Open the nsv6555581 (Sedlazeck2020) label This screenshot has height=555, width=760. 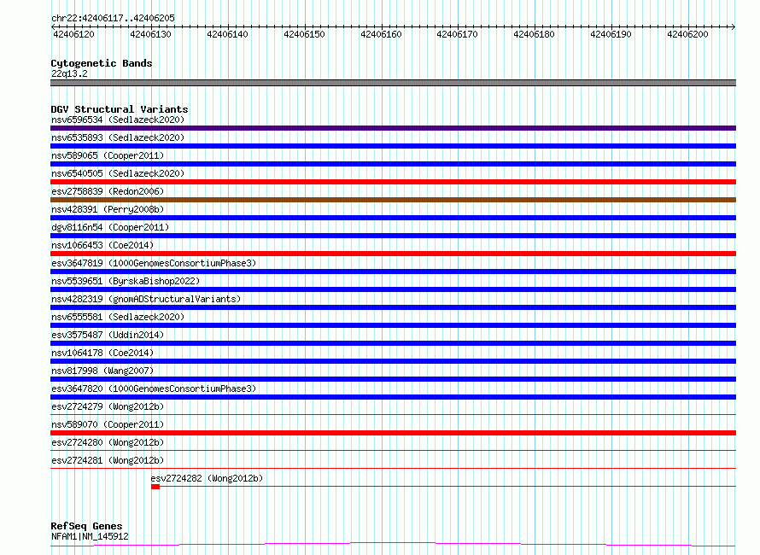[x=118, y=317]
